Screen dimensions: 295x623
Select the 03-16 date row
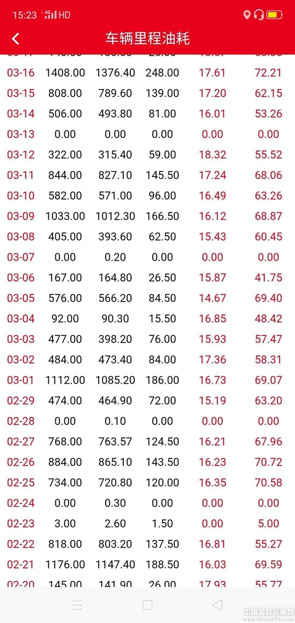(x=147, y=72)
